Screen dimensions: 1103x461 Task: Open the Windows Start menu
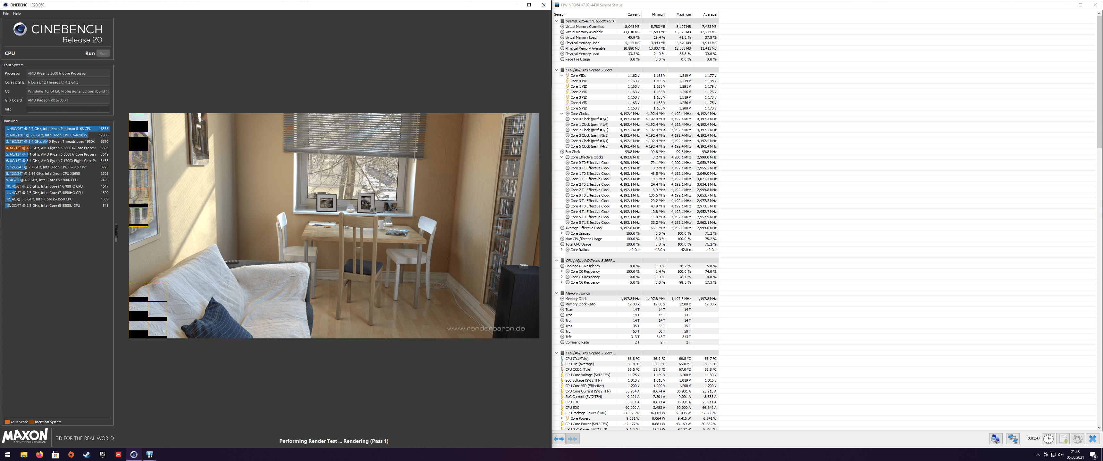(8, 455)
